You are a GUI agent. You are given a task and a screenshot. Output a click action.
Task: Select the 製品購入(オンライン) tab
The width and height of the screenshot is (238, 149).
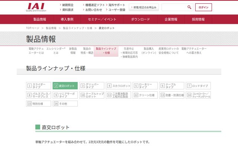tap(149, 51)
